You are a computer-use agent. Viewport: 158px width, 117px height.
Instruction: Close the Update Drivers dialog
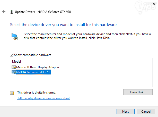pos(154,4)
